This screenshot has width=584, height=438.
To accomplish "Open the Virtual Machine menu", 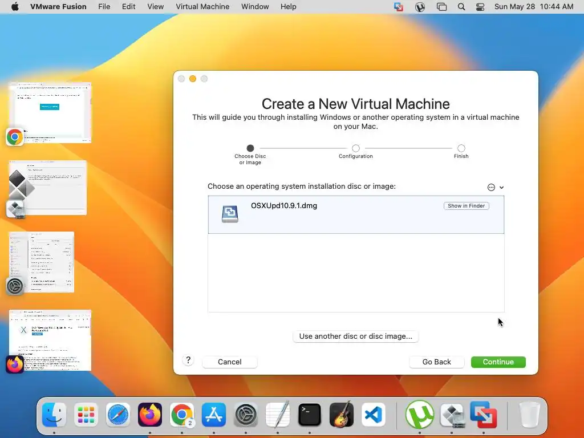I will click(x=202, y=7).
